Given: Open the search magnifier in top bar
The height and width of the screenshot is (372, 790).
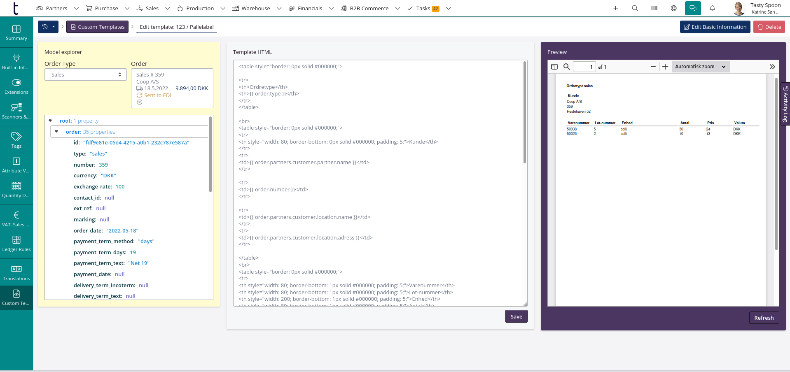Looking at the screenshot, I should coord(635,8).
